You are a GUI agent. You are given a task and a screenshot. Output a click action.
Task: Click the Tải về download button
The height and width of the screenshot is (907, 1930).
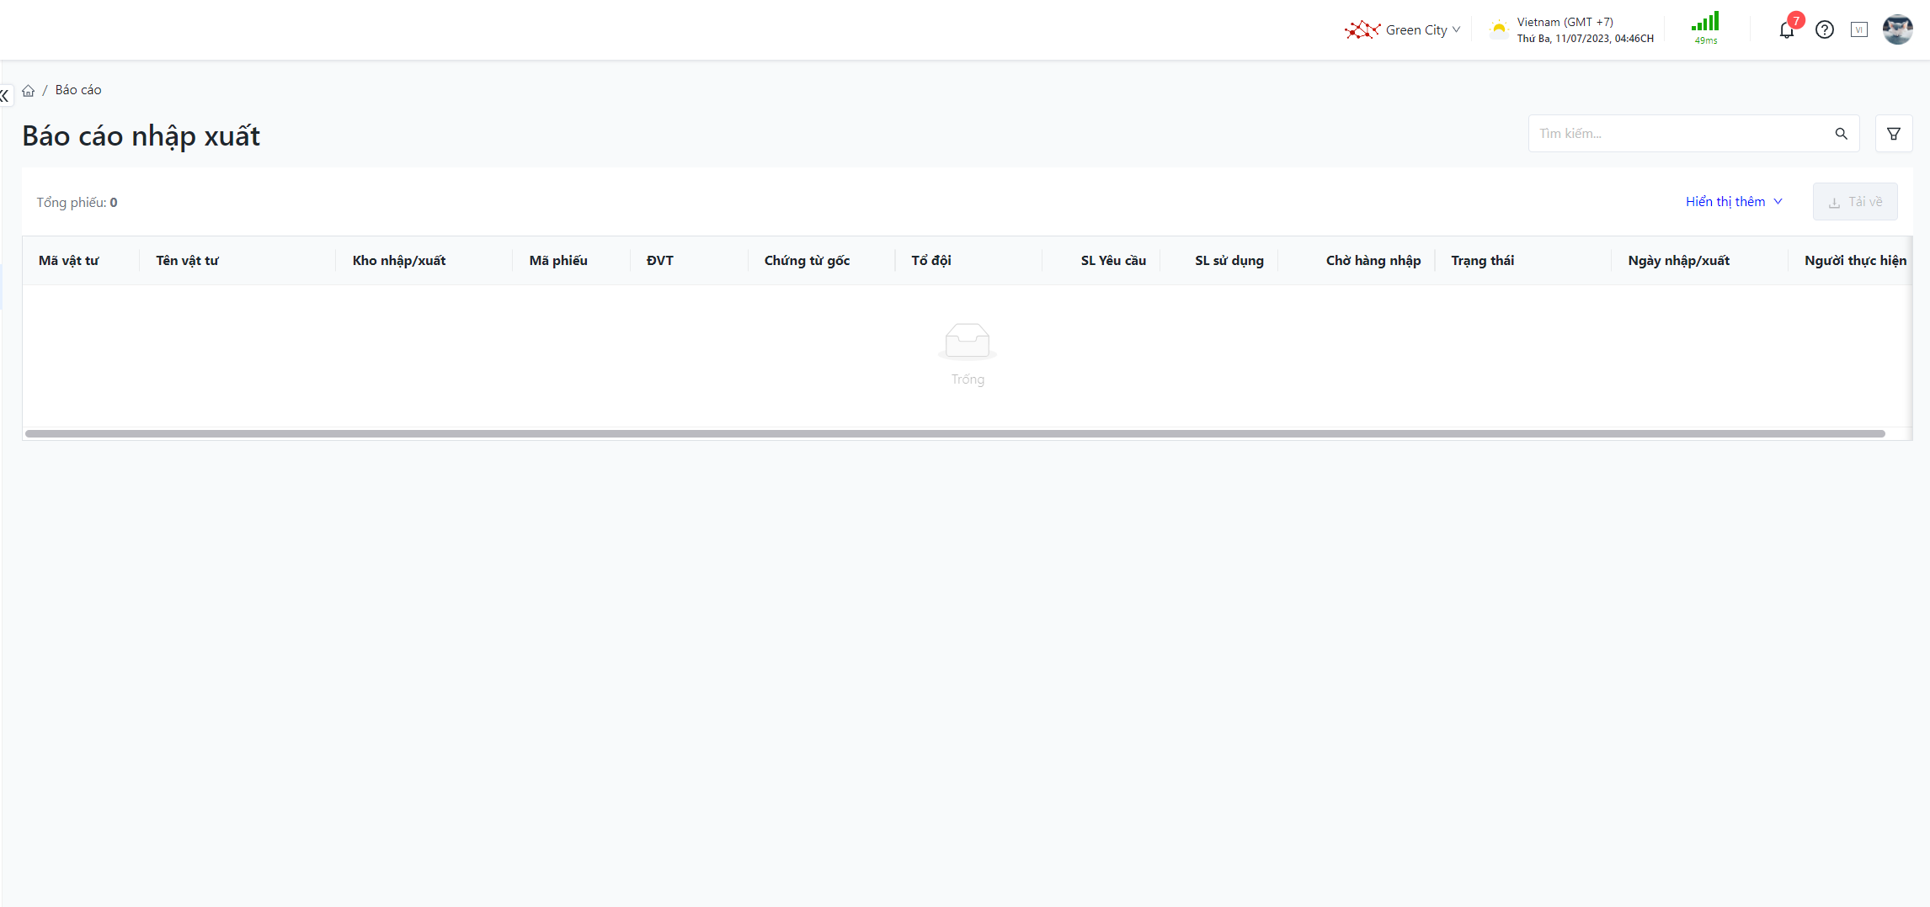[1855, 202]
